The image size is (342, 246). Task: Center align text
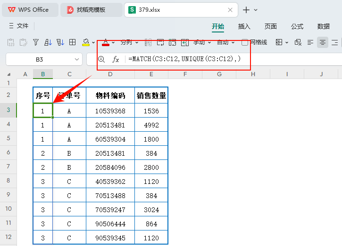click(x=322, y=42)
